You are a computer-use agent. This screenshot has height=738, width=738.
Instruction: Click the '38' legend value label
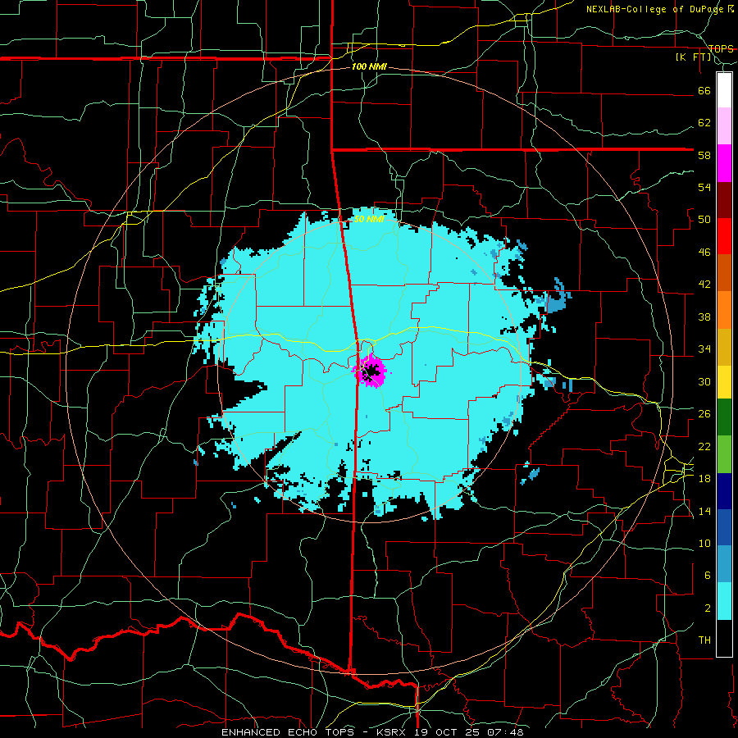click(x=704, y=317)
